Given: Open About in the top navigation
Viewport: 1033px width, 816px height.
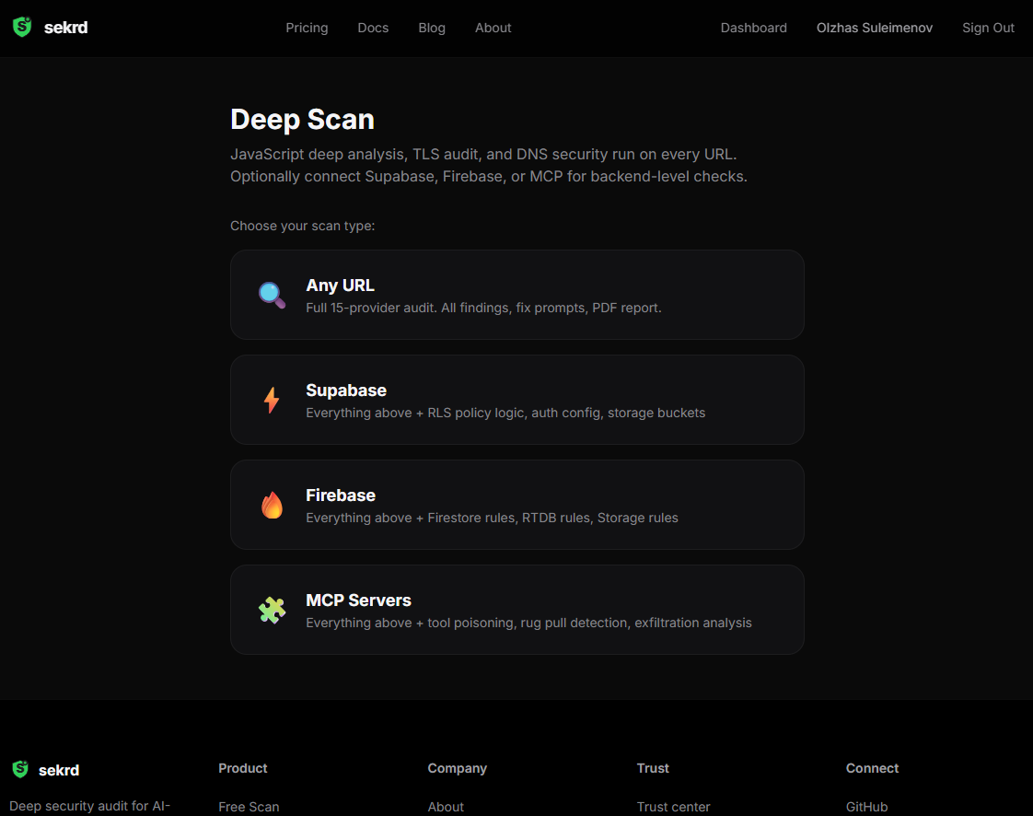Looking at the screenshot, I should [493, 28].
